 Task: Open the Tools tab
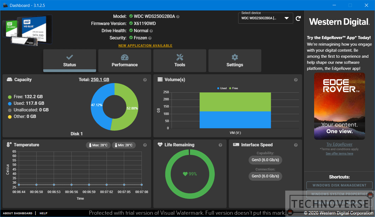point(180,61)
